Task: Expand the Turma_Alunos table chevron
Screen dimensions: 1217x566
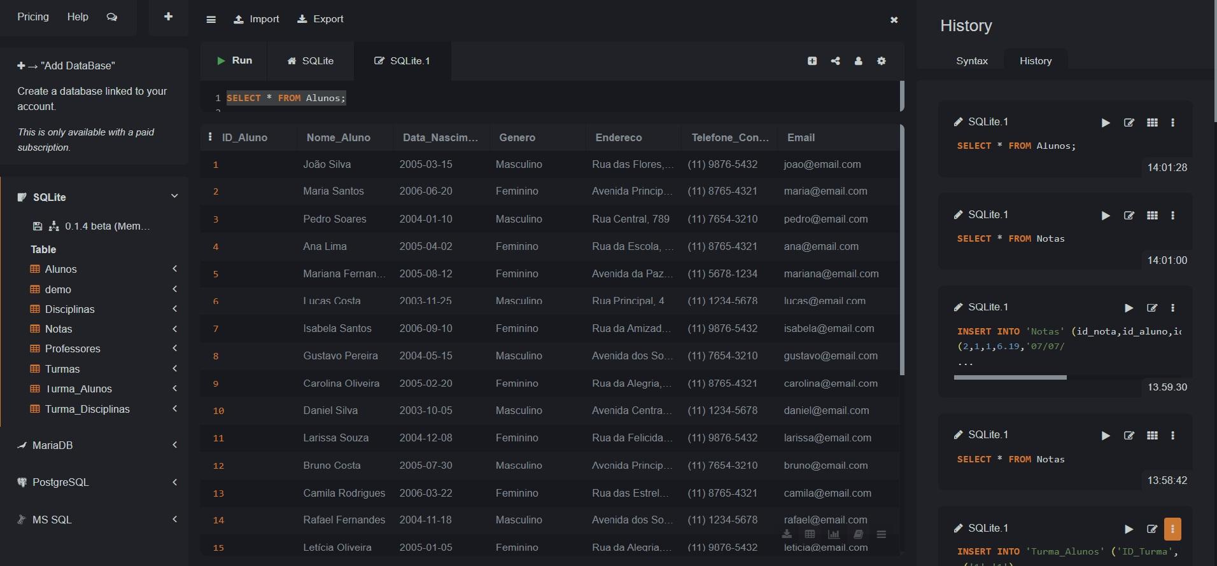Action: [x=174, y=389]
